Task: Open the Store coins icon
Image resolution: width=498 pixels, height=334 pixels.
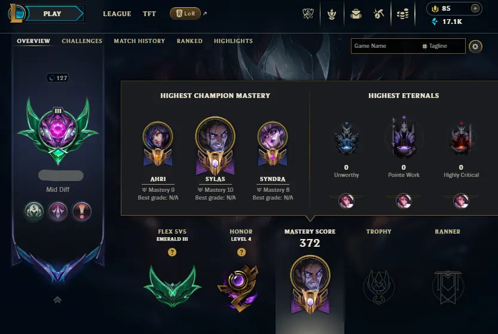Action: (x=403, y=14)
